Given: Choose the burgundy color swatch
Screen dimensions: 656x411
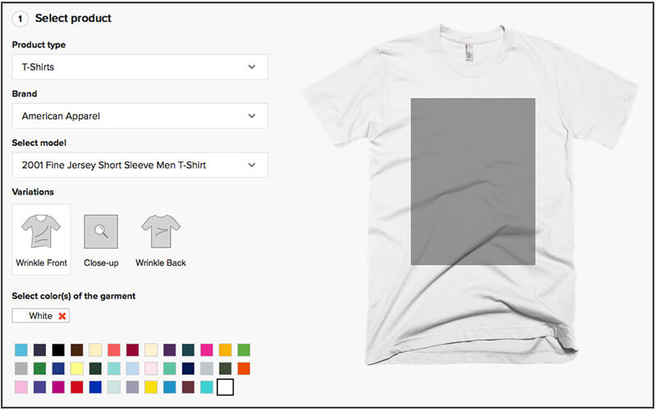Looking at the screenshot, I should point(133,350).
